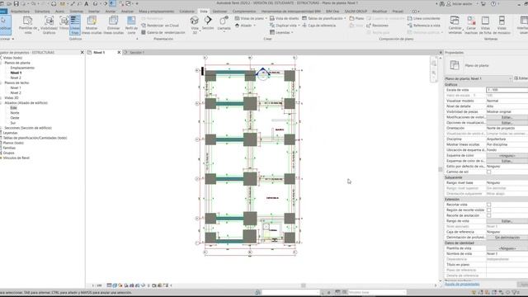Click Caja de referencia tool
The image size is (528, 297).
pos(319,26)
